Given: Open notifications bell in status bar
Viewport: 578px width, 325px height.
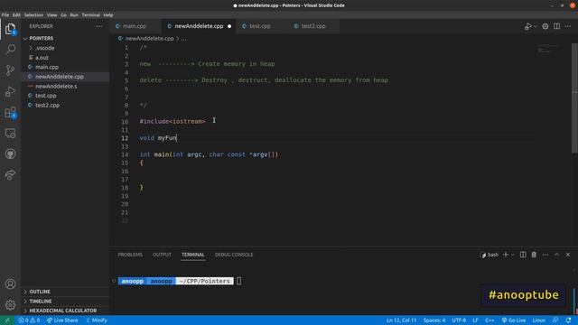Looking at the screenshot, I should [568, 320].
